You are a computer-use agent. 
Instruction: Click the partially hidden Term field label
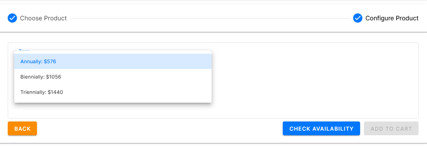(24, 50)
